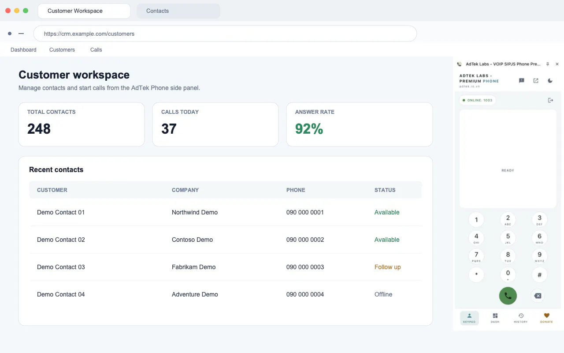Dial digit 6 MNO on the keypad
Image resolution: width=564 pixels, height=353 pixels.
point(539,238)
